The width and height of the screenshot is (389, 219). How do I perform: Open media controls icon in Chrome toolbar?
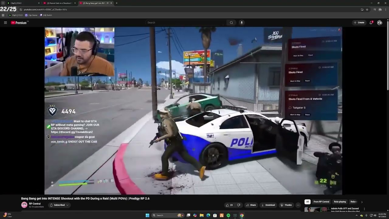375,9
